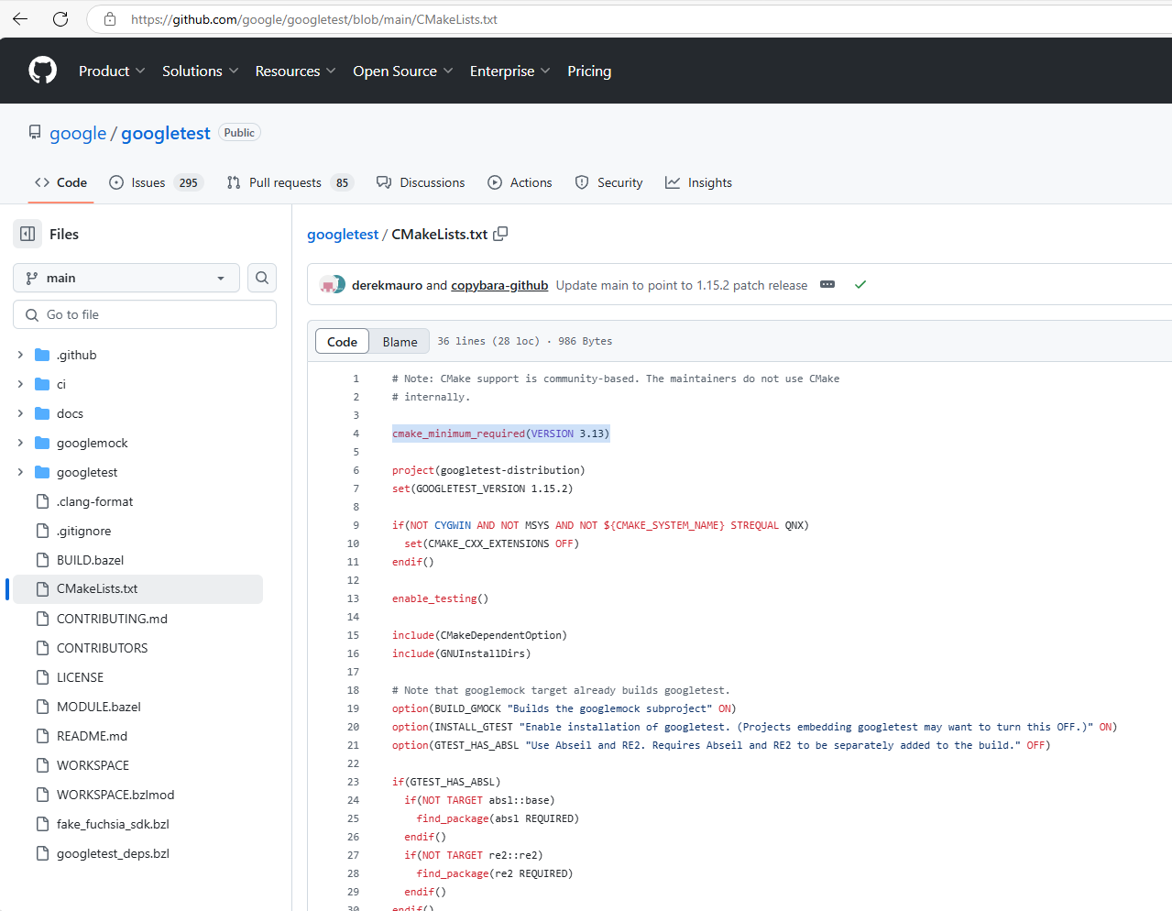
Task: Open googletest breadcrumb link
Action: click(343, 234)
